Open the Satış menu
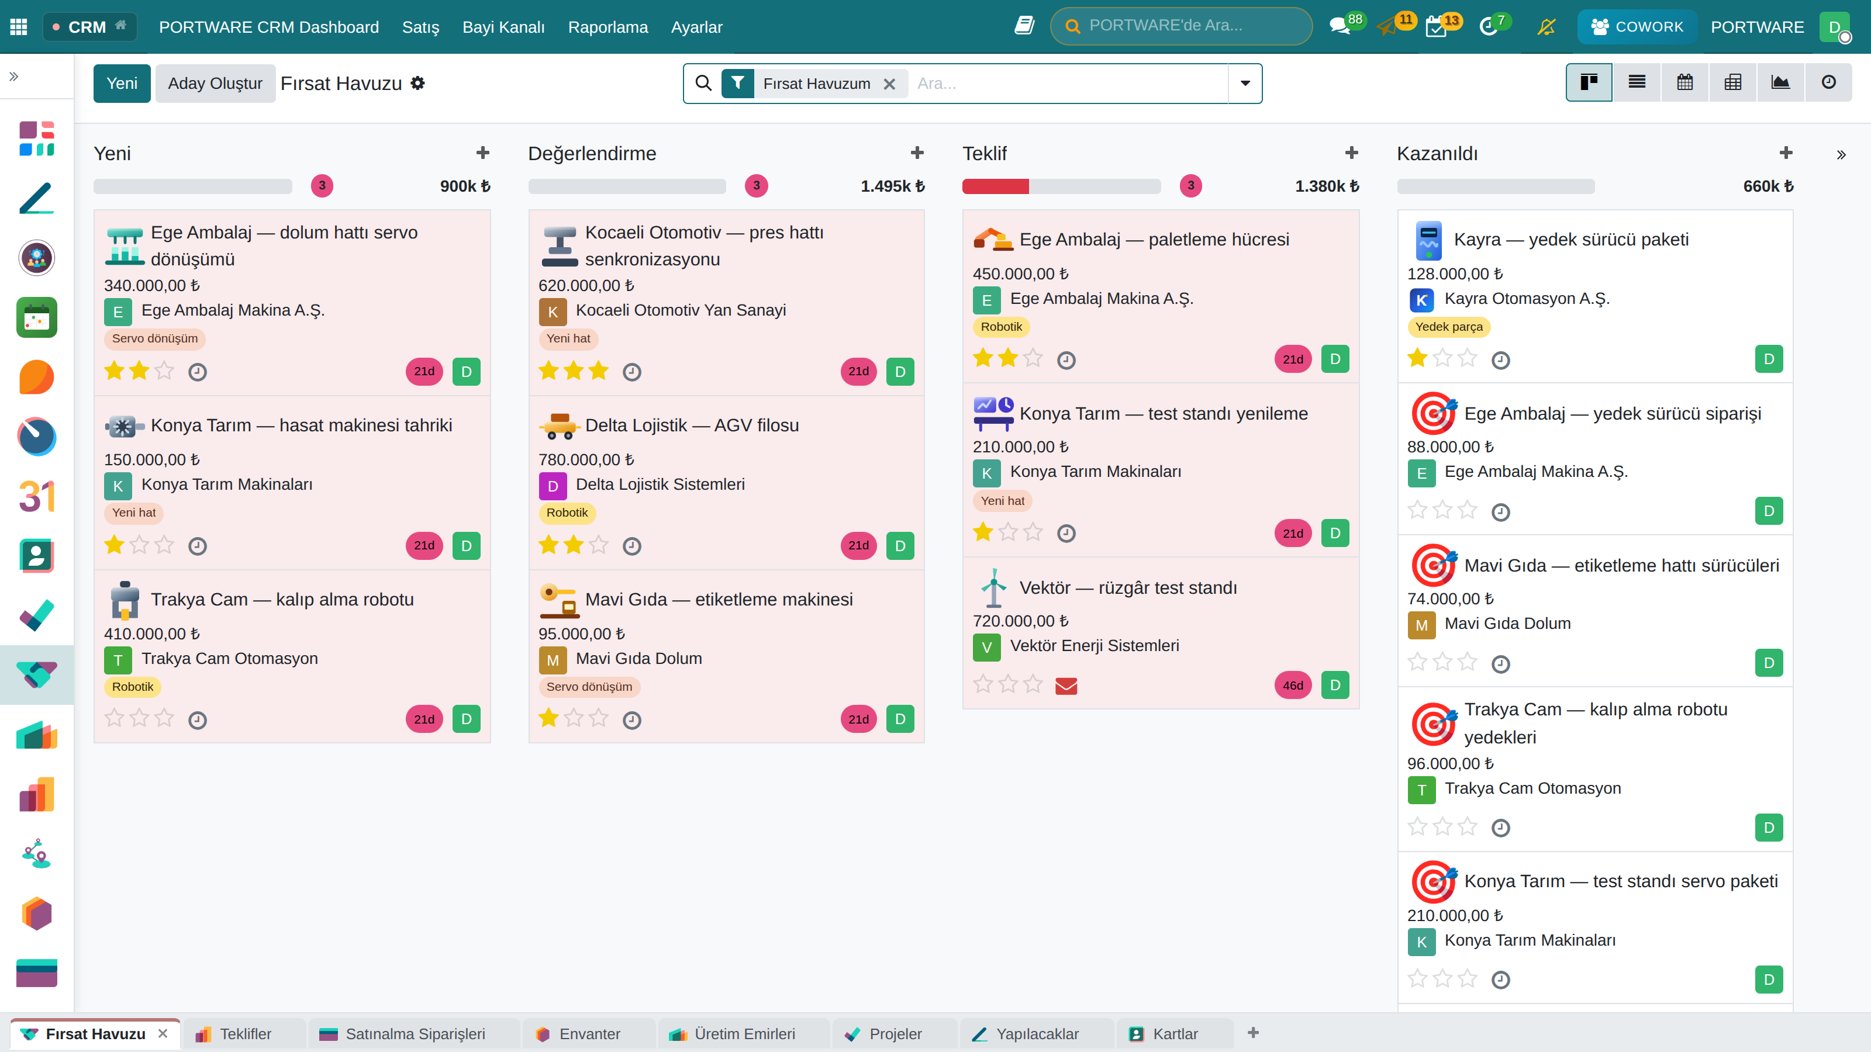Viewport: 1871px width, 1052px height. [x=420, y=27]
